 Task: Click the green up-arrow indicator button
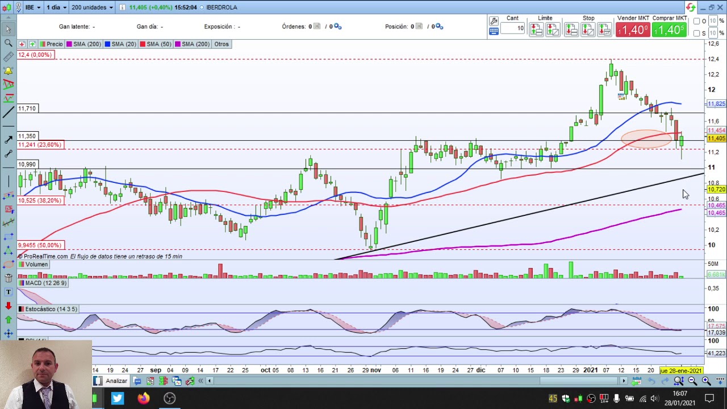click(x=32, y=44)
